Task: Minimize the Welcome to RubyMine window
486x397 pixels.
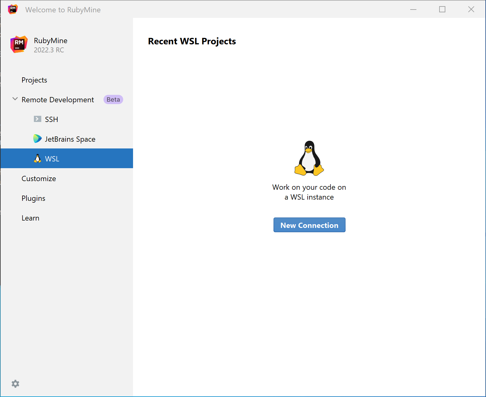Action: click(413, 9)
